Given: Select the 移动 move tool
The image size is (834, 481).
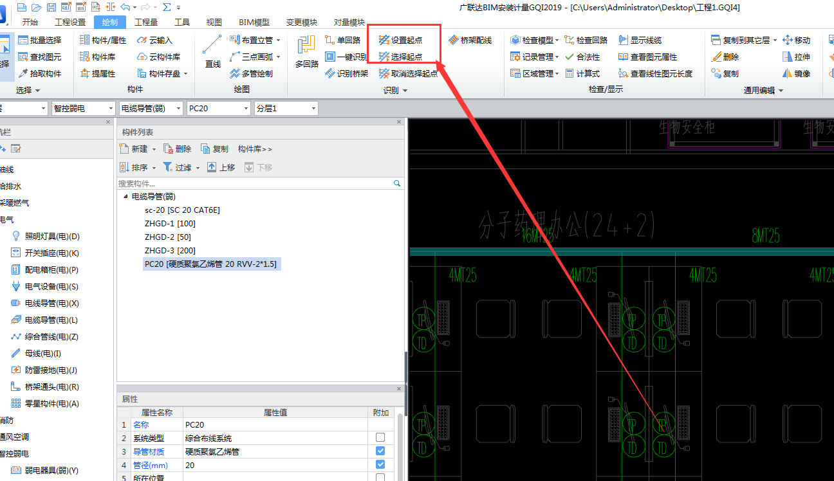Looking at the screenshot, I should click(x=796, y=40).
